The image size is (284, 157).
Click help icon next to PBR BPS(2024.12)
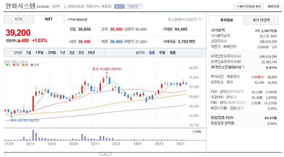[x=243, y=102]
